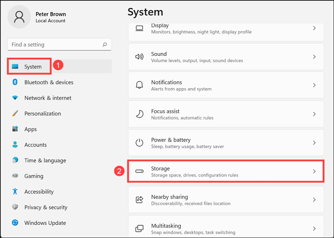Click the Sound speaker icon
The image size is (334, 238).
tap(139, 57)
